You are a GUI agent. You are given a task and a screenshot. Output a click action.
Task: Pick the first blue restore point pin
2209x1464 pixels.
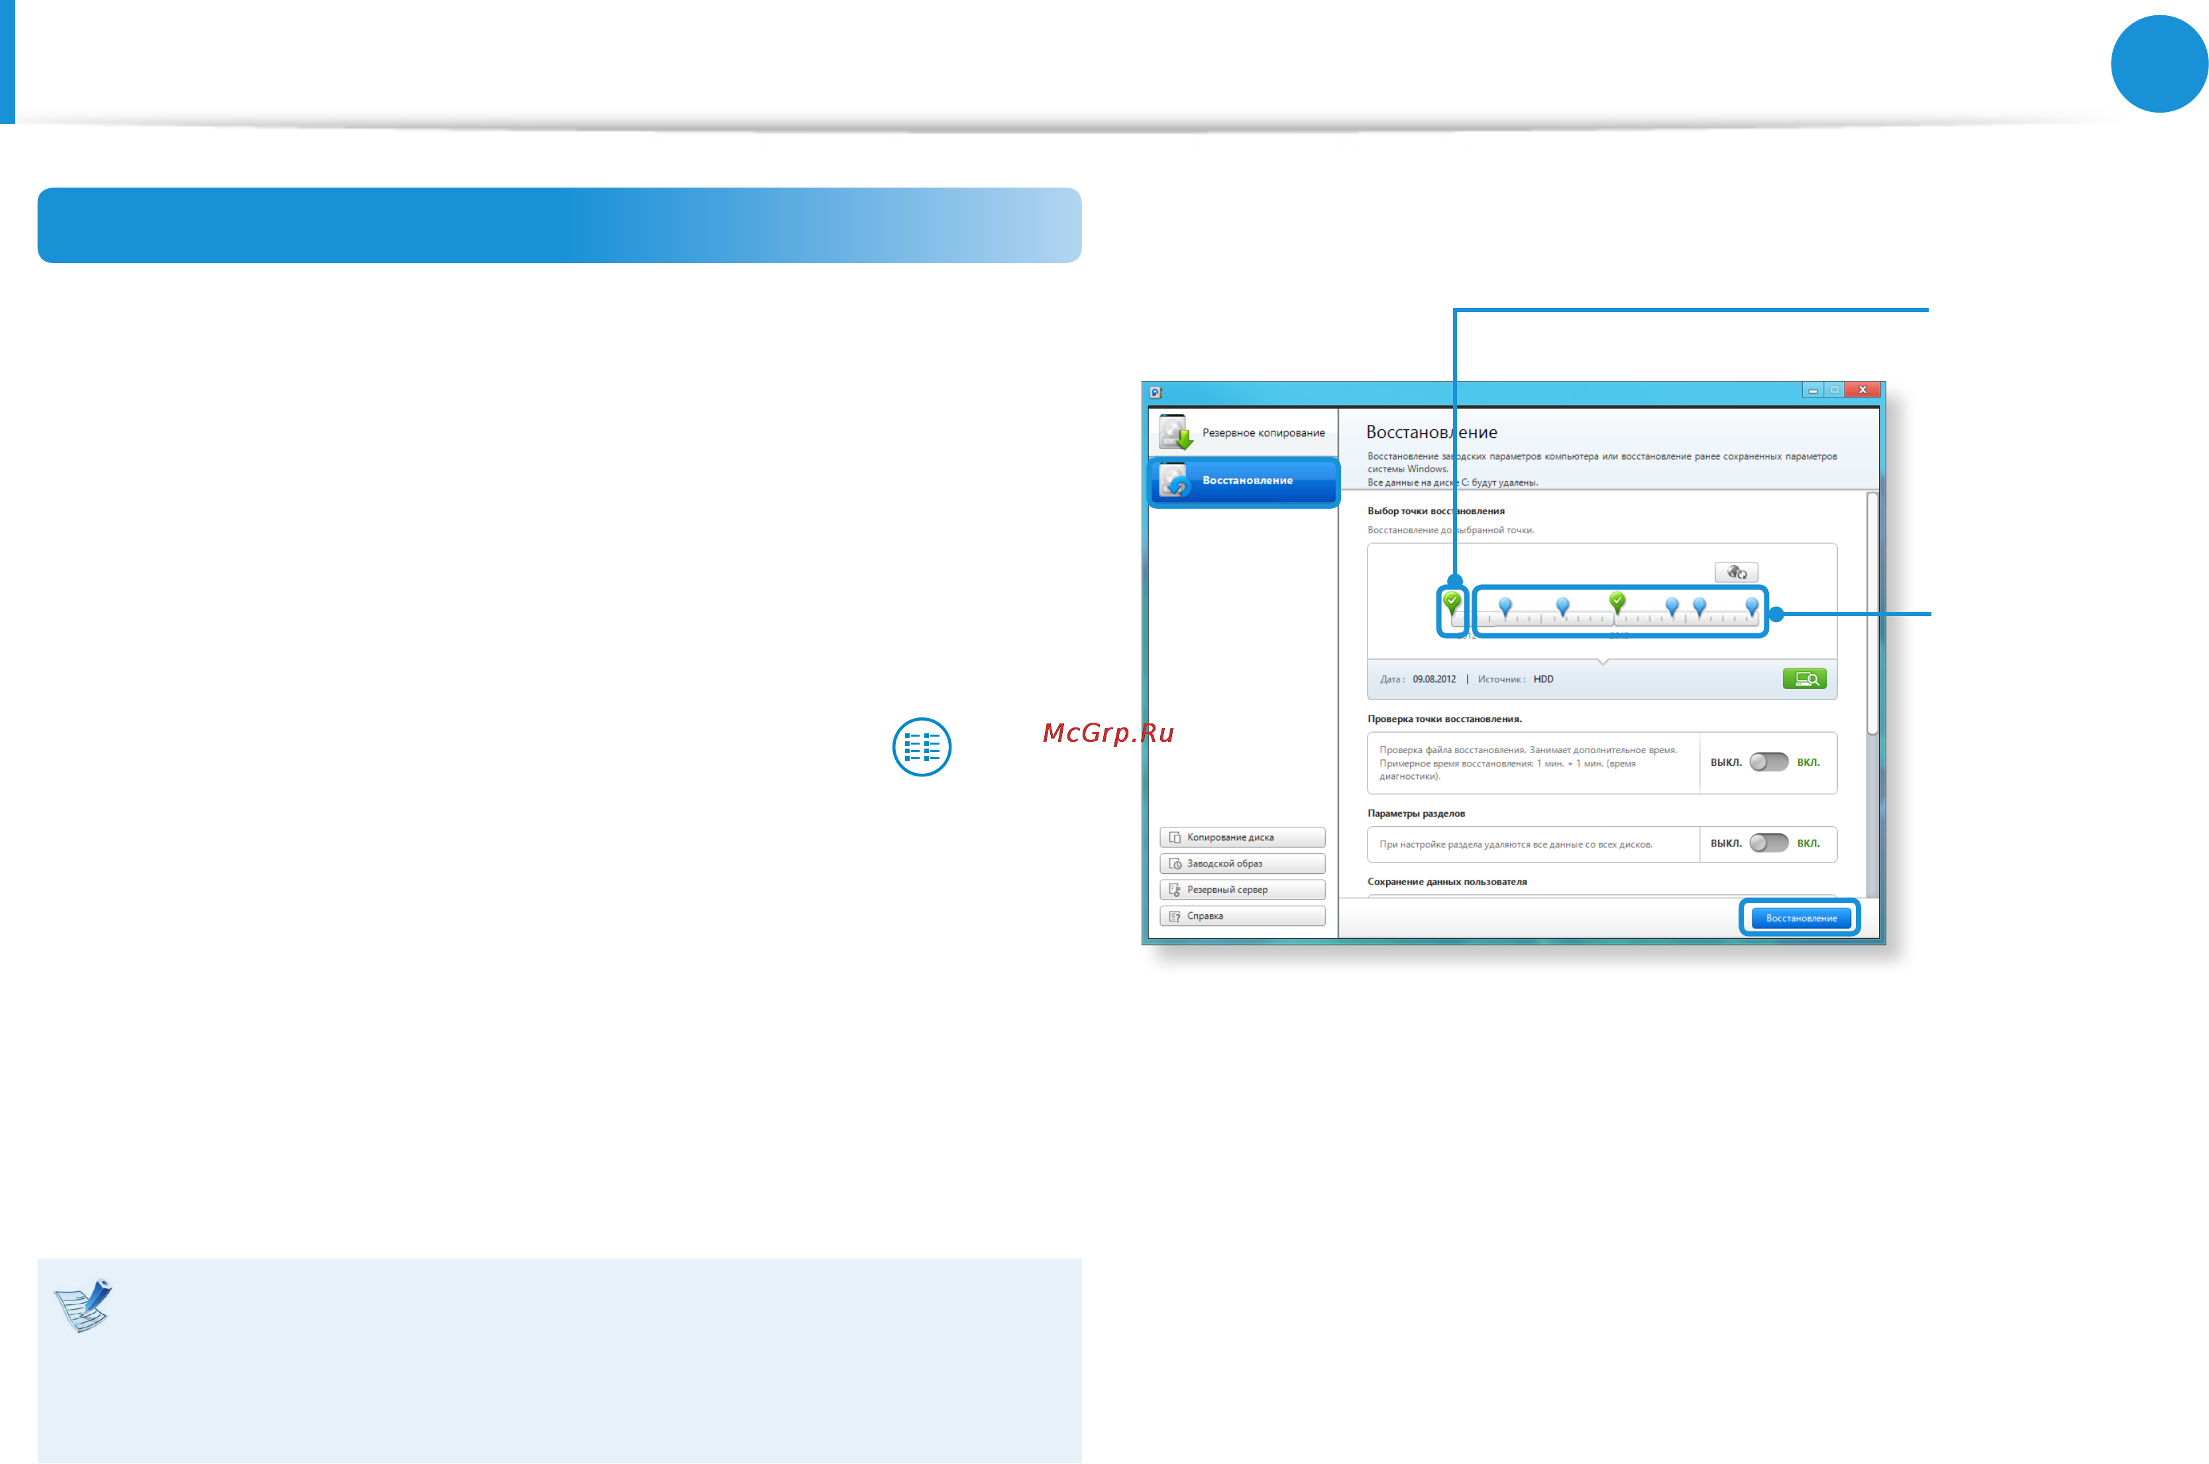(1505, 607)
